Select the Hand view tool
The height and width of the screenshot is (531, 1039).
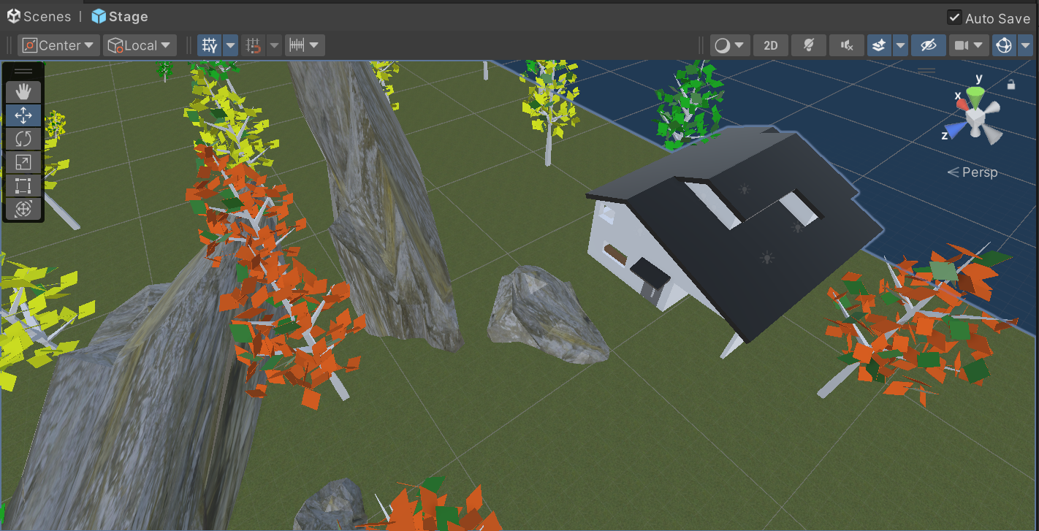pos(23,91)
